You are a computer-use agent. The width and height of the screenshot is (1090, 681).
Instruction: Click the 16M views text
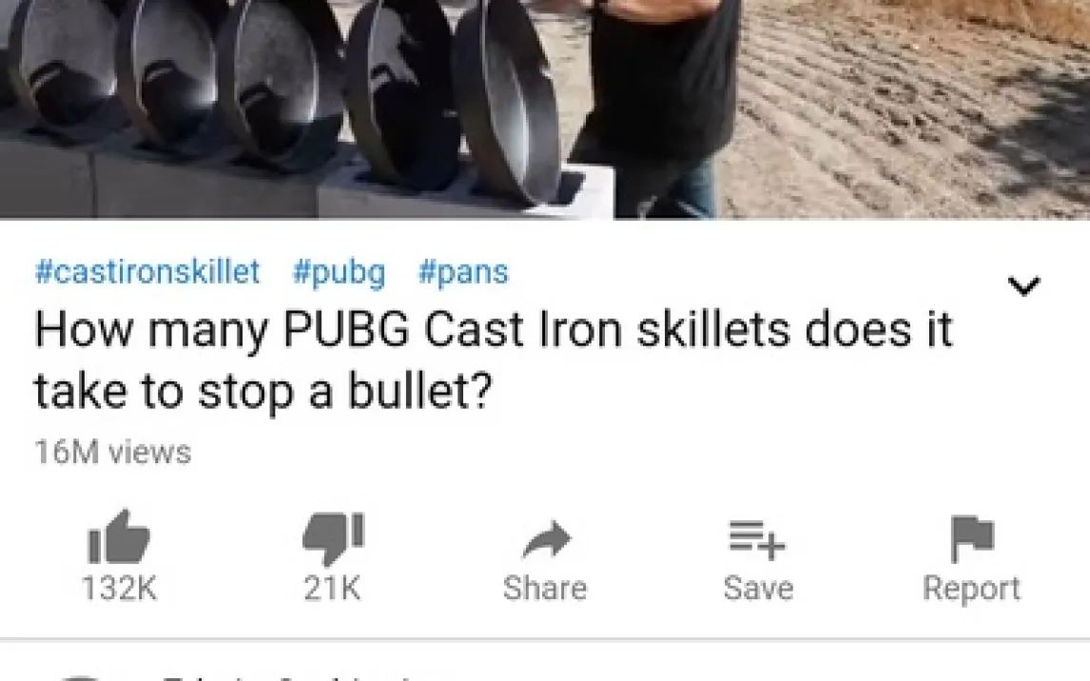click(x=112, y=453)
